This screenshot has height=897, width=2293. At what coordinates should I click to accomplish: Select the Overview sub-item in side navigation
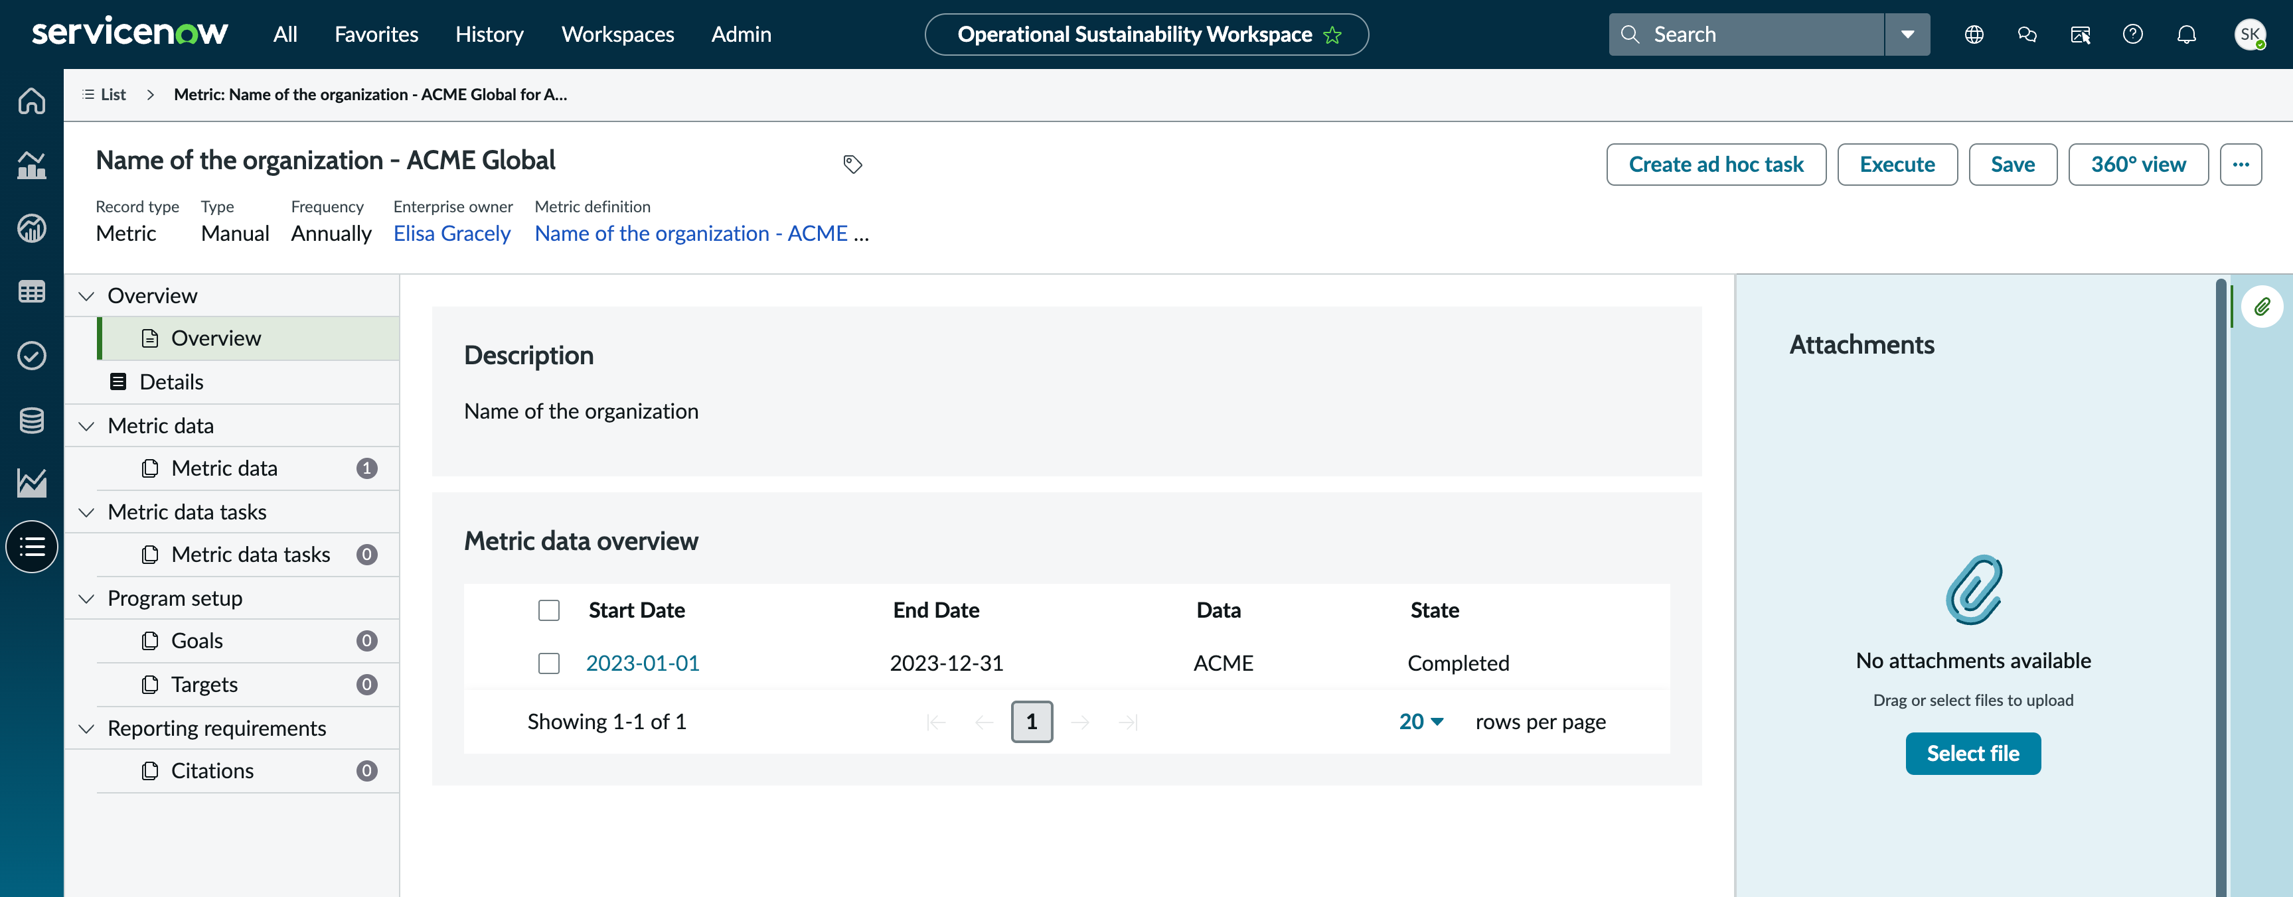click(248, 338)
